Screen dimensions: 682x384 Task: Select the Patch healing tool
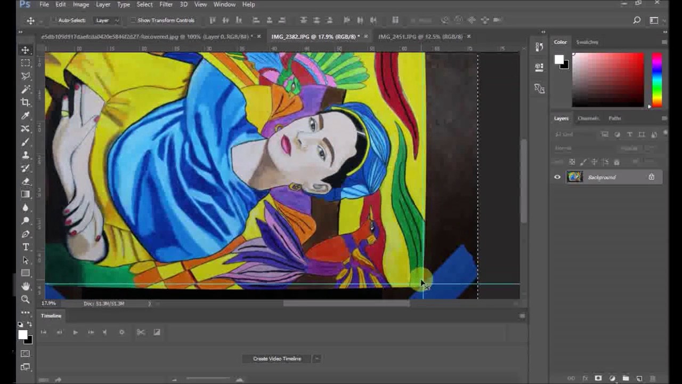[x=25, y=129]
